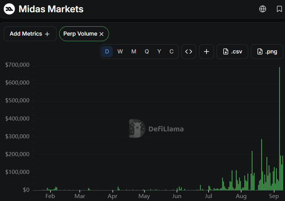285x201 pixels.
Task: Switch to Yearly (Y) interval
Action: (159, 51)
